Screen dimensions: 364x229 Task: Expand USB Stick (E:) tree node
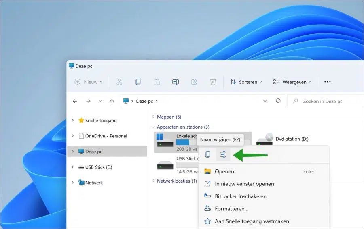coord(72,167)
